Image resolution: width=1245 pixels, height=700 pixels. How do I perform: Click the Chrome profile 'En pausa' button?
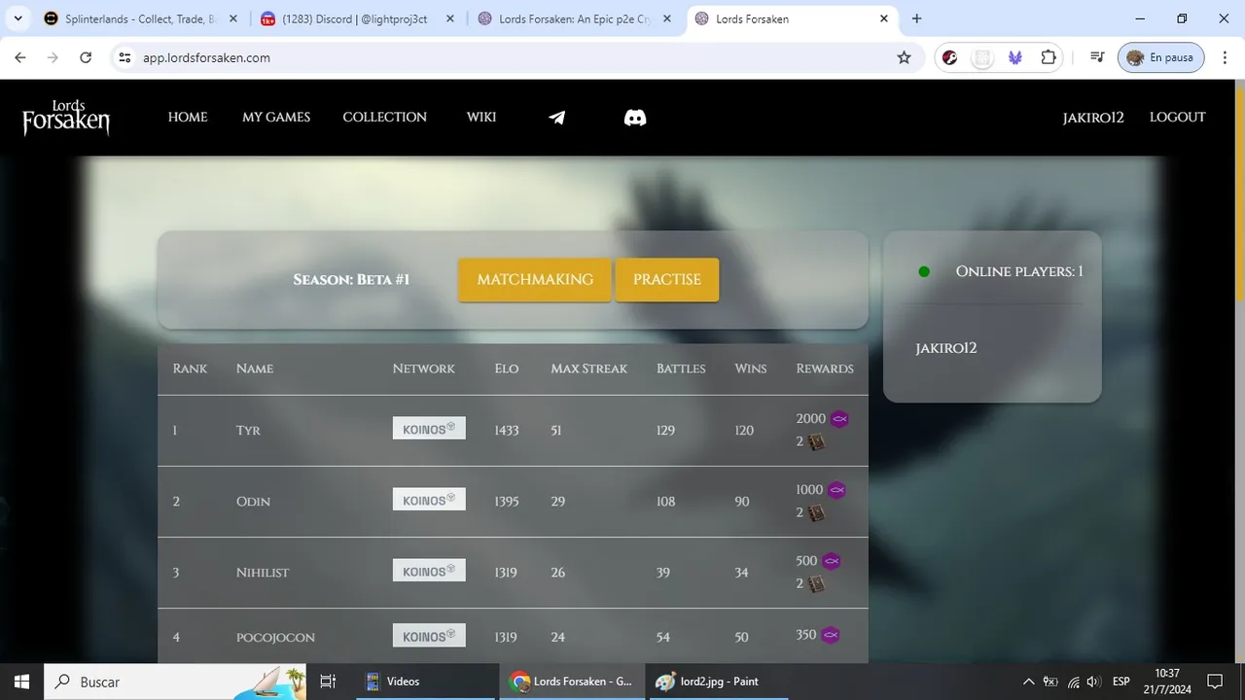[1161, 57]
